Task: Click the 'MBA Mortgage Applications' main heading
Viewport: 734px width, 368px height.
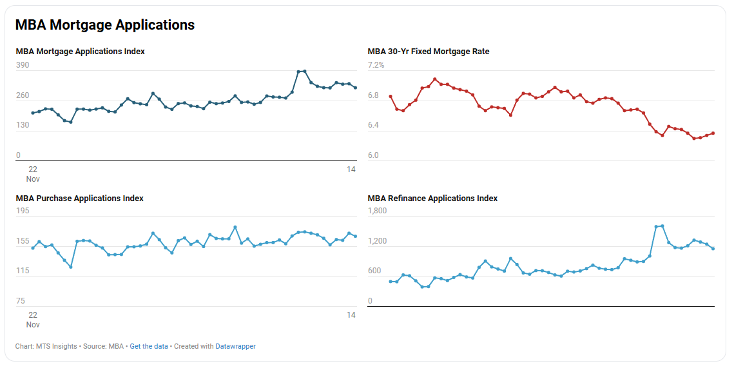Action: (105, 25)
